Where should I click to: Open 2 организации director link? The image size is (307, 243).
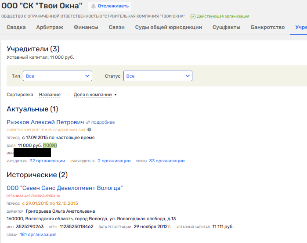[114, 161]
